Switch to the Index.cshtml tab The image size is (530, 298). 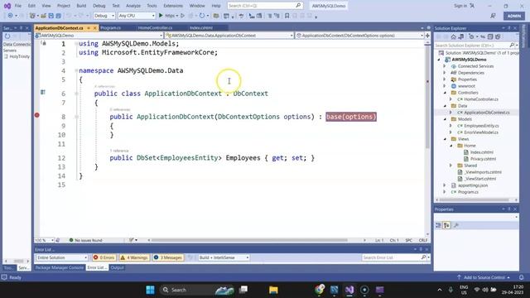click(201, 27)
